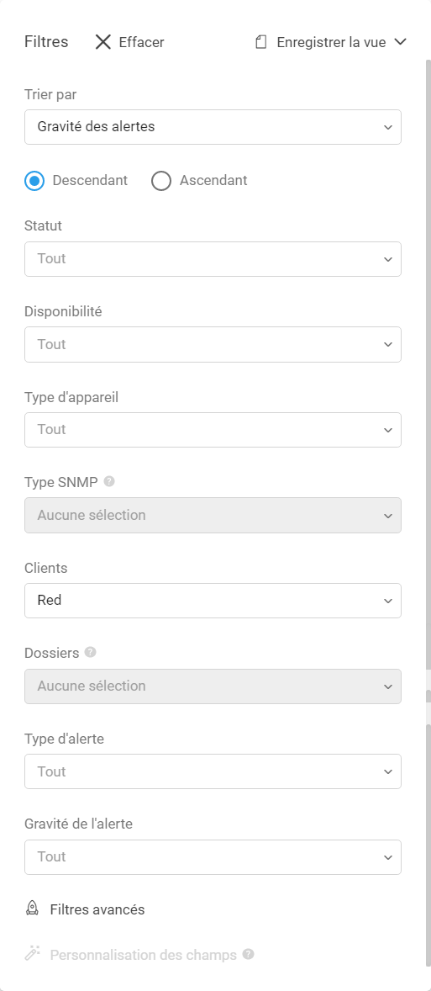Open the Type d'appareil dropdown

213,430
